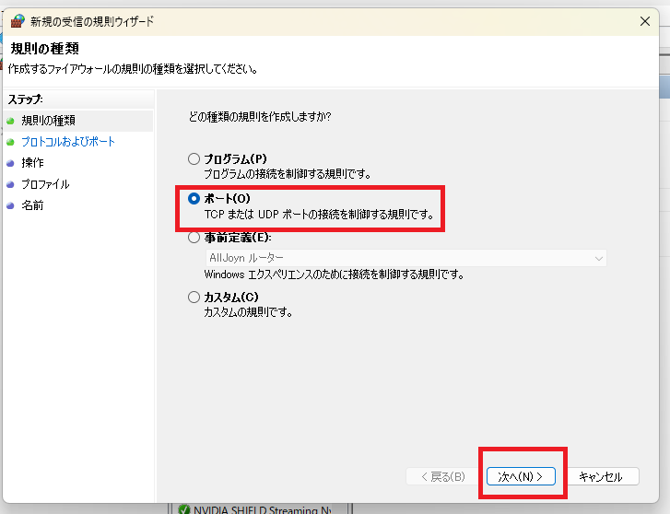Click the purple bullet beside 名前
Viewport: 670px width, 514px height.
pos(11,206)
